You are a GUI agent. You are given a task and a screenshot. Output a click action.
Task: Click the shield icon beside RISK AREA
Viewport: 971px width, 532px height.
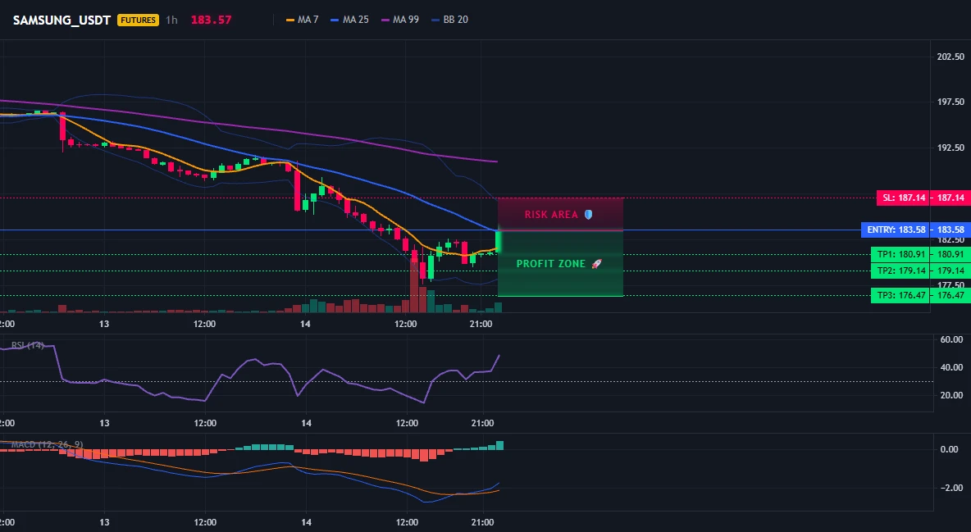tap(588, 214)
